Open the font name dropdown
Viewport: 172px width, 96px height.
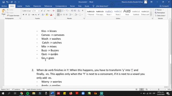[32, 11]
